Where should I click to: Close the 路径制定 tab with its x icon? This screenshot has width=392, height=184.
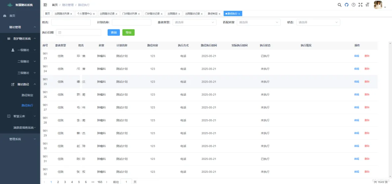coord(220,14)
